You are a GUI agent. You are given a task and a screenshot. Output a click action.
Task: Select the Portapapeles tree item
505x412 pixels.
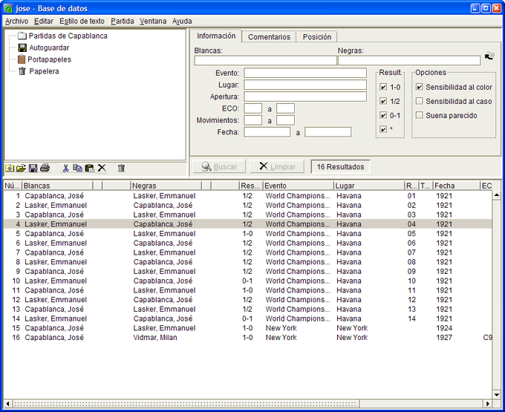49,59
